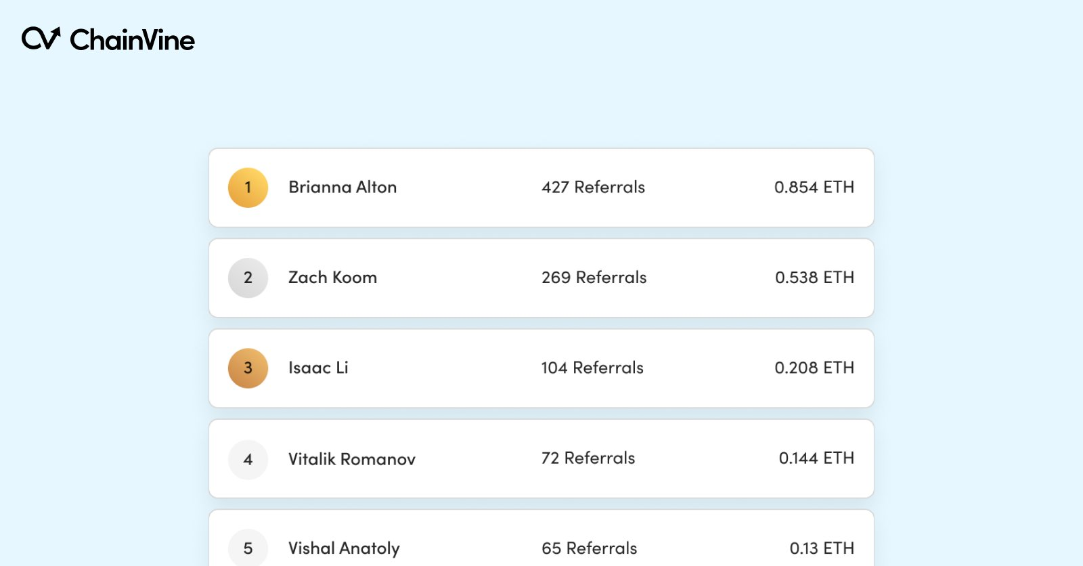The height and width of the screenshot is (566, 1083).
Task: Select the Isaac Li name
Action: click(x=318, y=368)
